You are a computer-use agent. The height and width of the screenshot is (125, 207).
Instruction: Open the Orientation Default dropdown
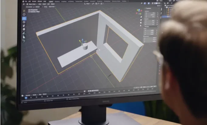38,7
